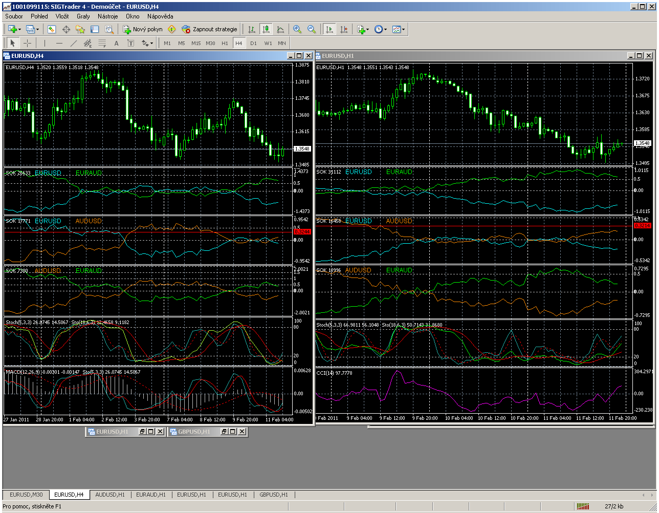
Task: Switch to M15 timeframe
Action: click(x=196, y=43)
